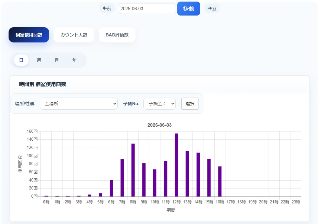Screen dimensions: 319x224
Task: Click the 期間 x-axis title
Action: pos(171,210)
